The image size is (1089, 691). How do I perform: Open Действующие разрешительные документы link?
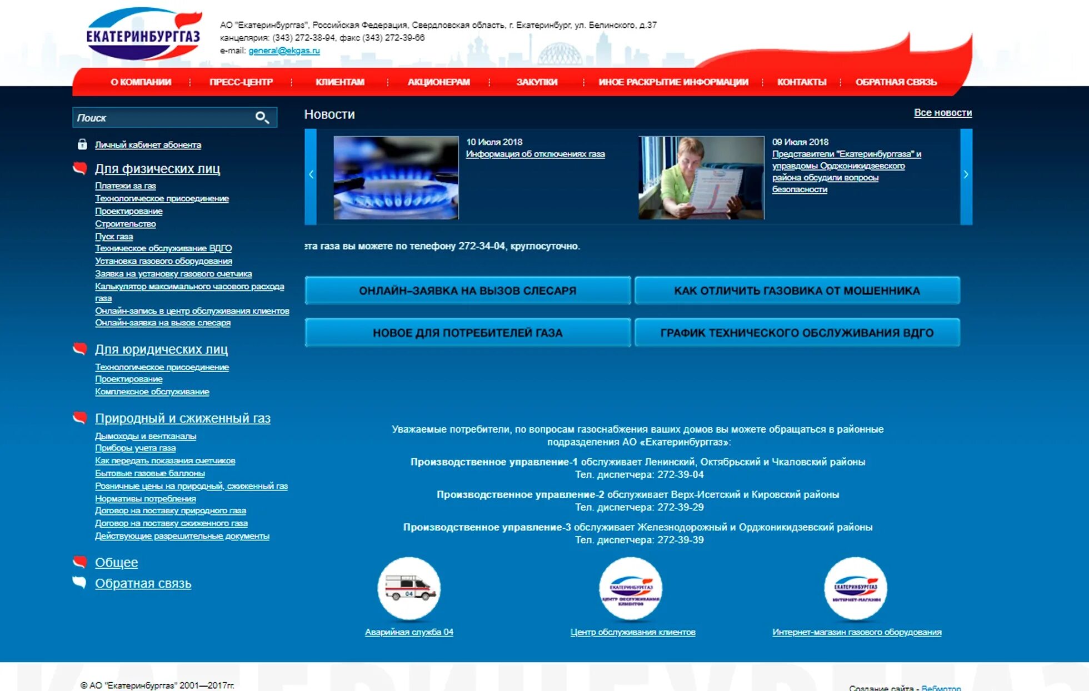click(182, 536)
